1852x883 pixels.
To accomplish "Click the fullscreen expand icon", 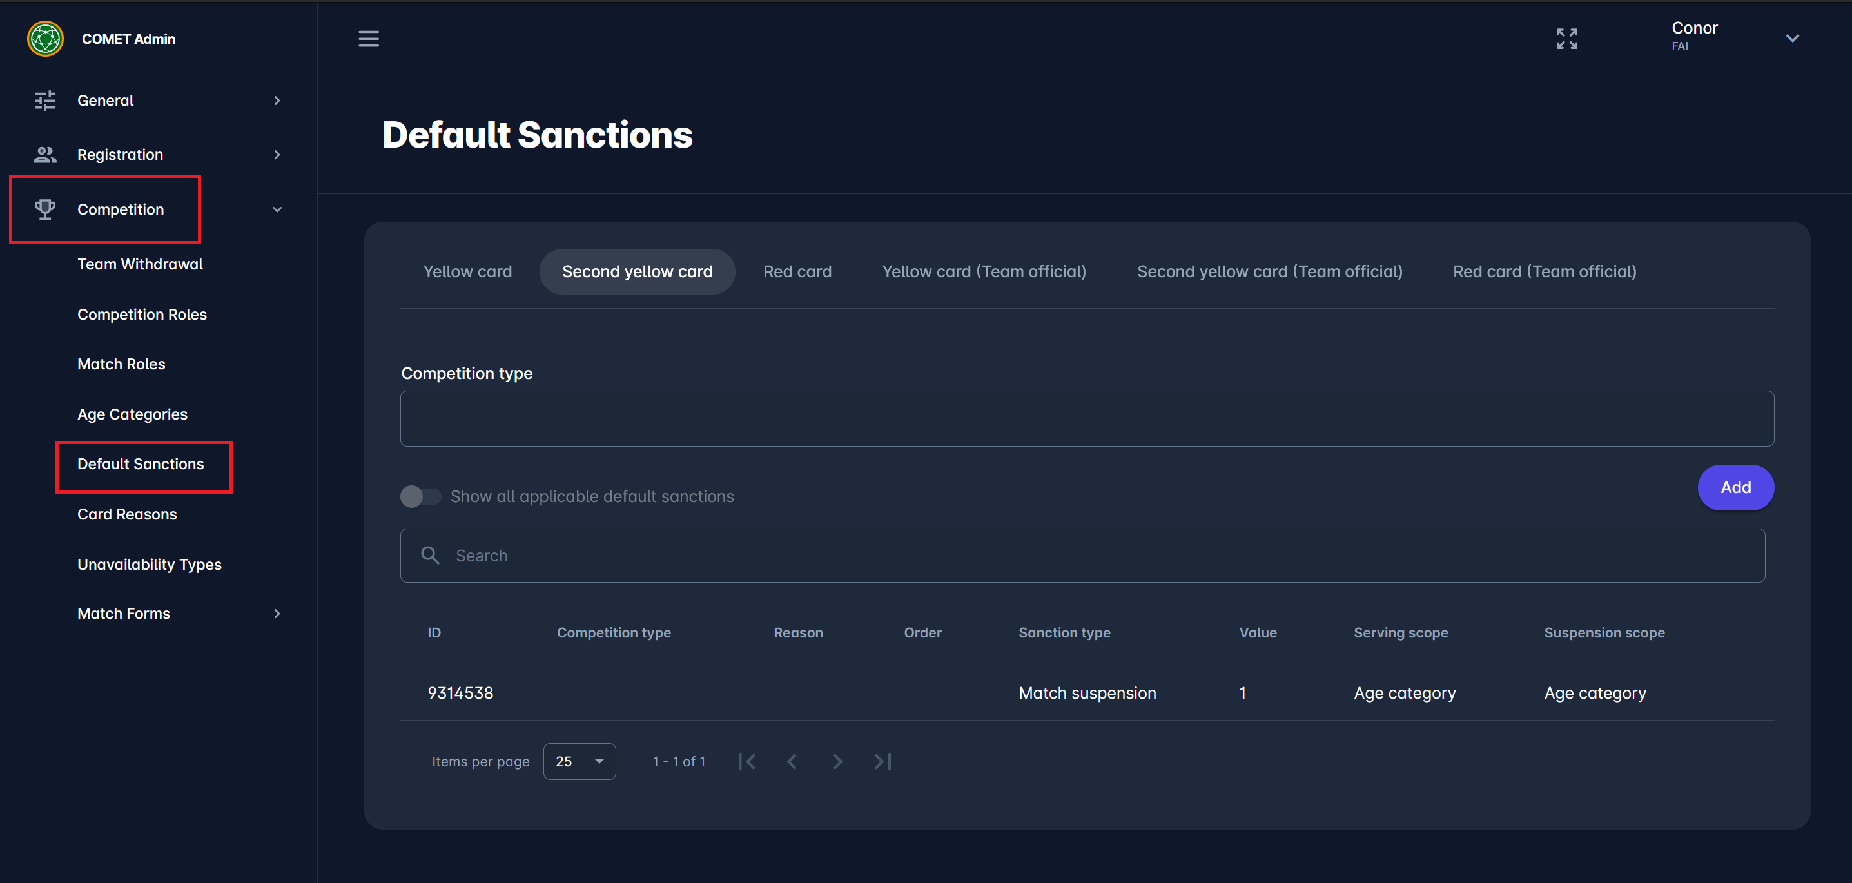I will pyautogui.click(x=1566, y=39).
